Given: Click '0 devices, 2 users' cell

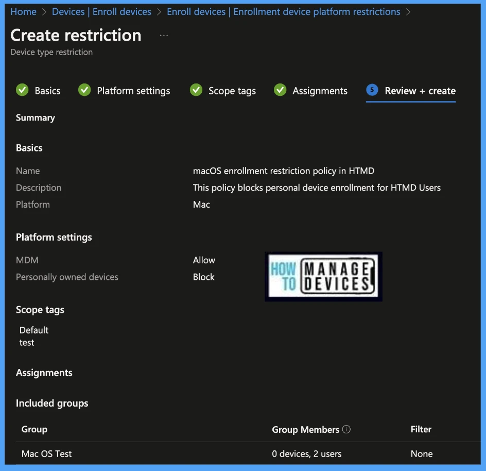Looking at the screenshot, I should point(306,453).
